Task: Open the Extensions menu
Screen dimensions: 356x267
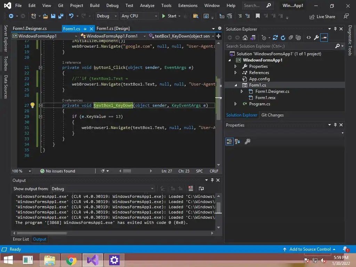Action: tap(188, 6)
